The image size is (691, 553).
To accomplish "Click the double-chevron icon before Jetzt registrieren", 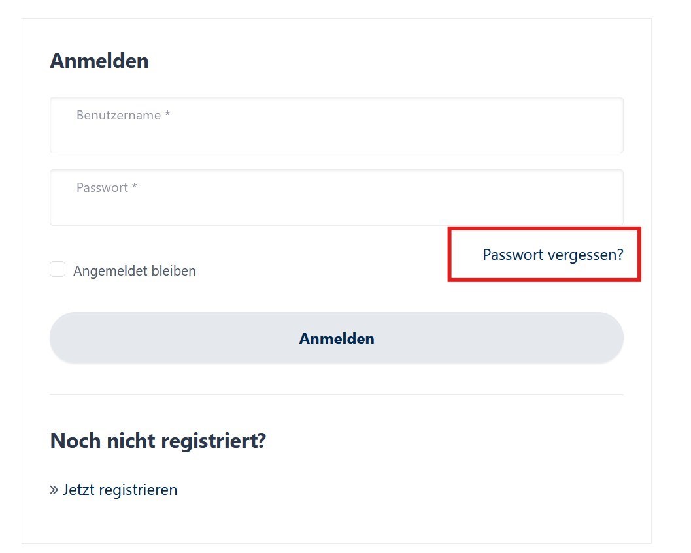I will click(54, 489).
